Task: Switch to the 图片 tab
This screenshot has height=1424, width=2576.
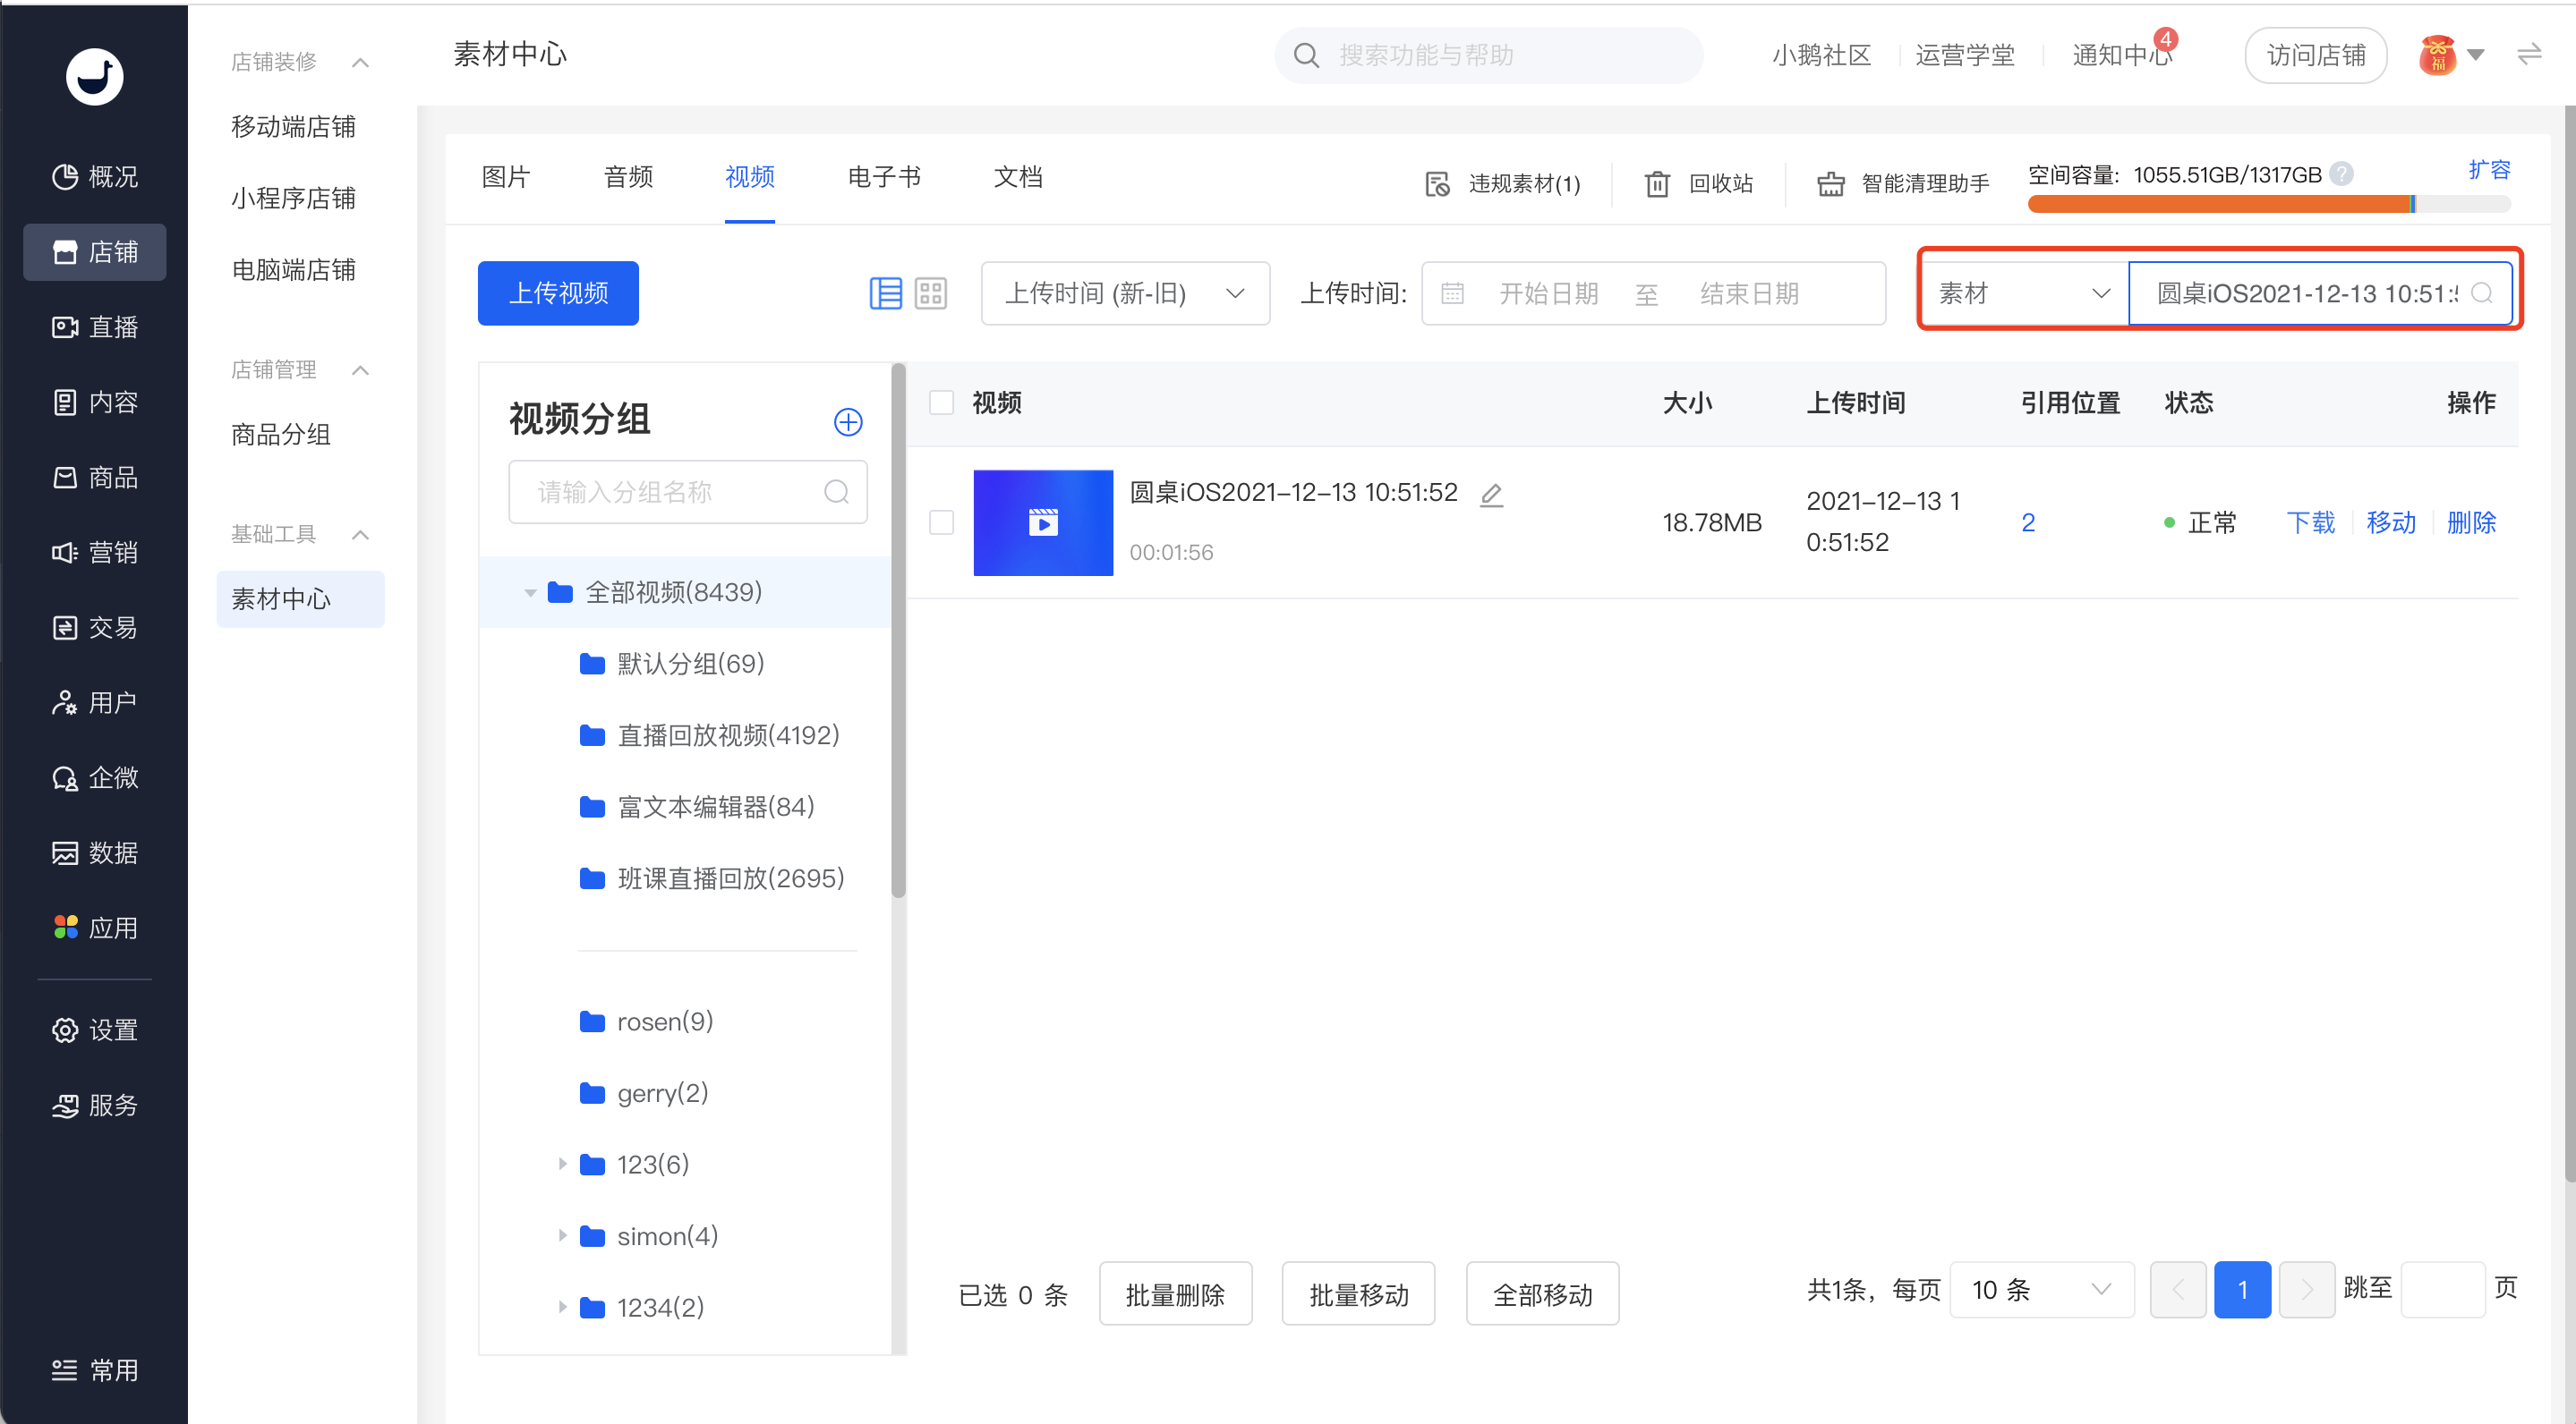Action: (505, 177)
